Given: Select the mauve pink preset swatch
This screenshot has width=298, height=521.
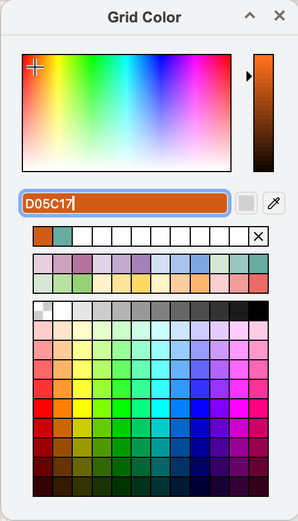Looking at the screenshot, I should pyautogui.click(x=82, y=264).
